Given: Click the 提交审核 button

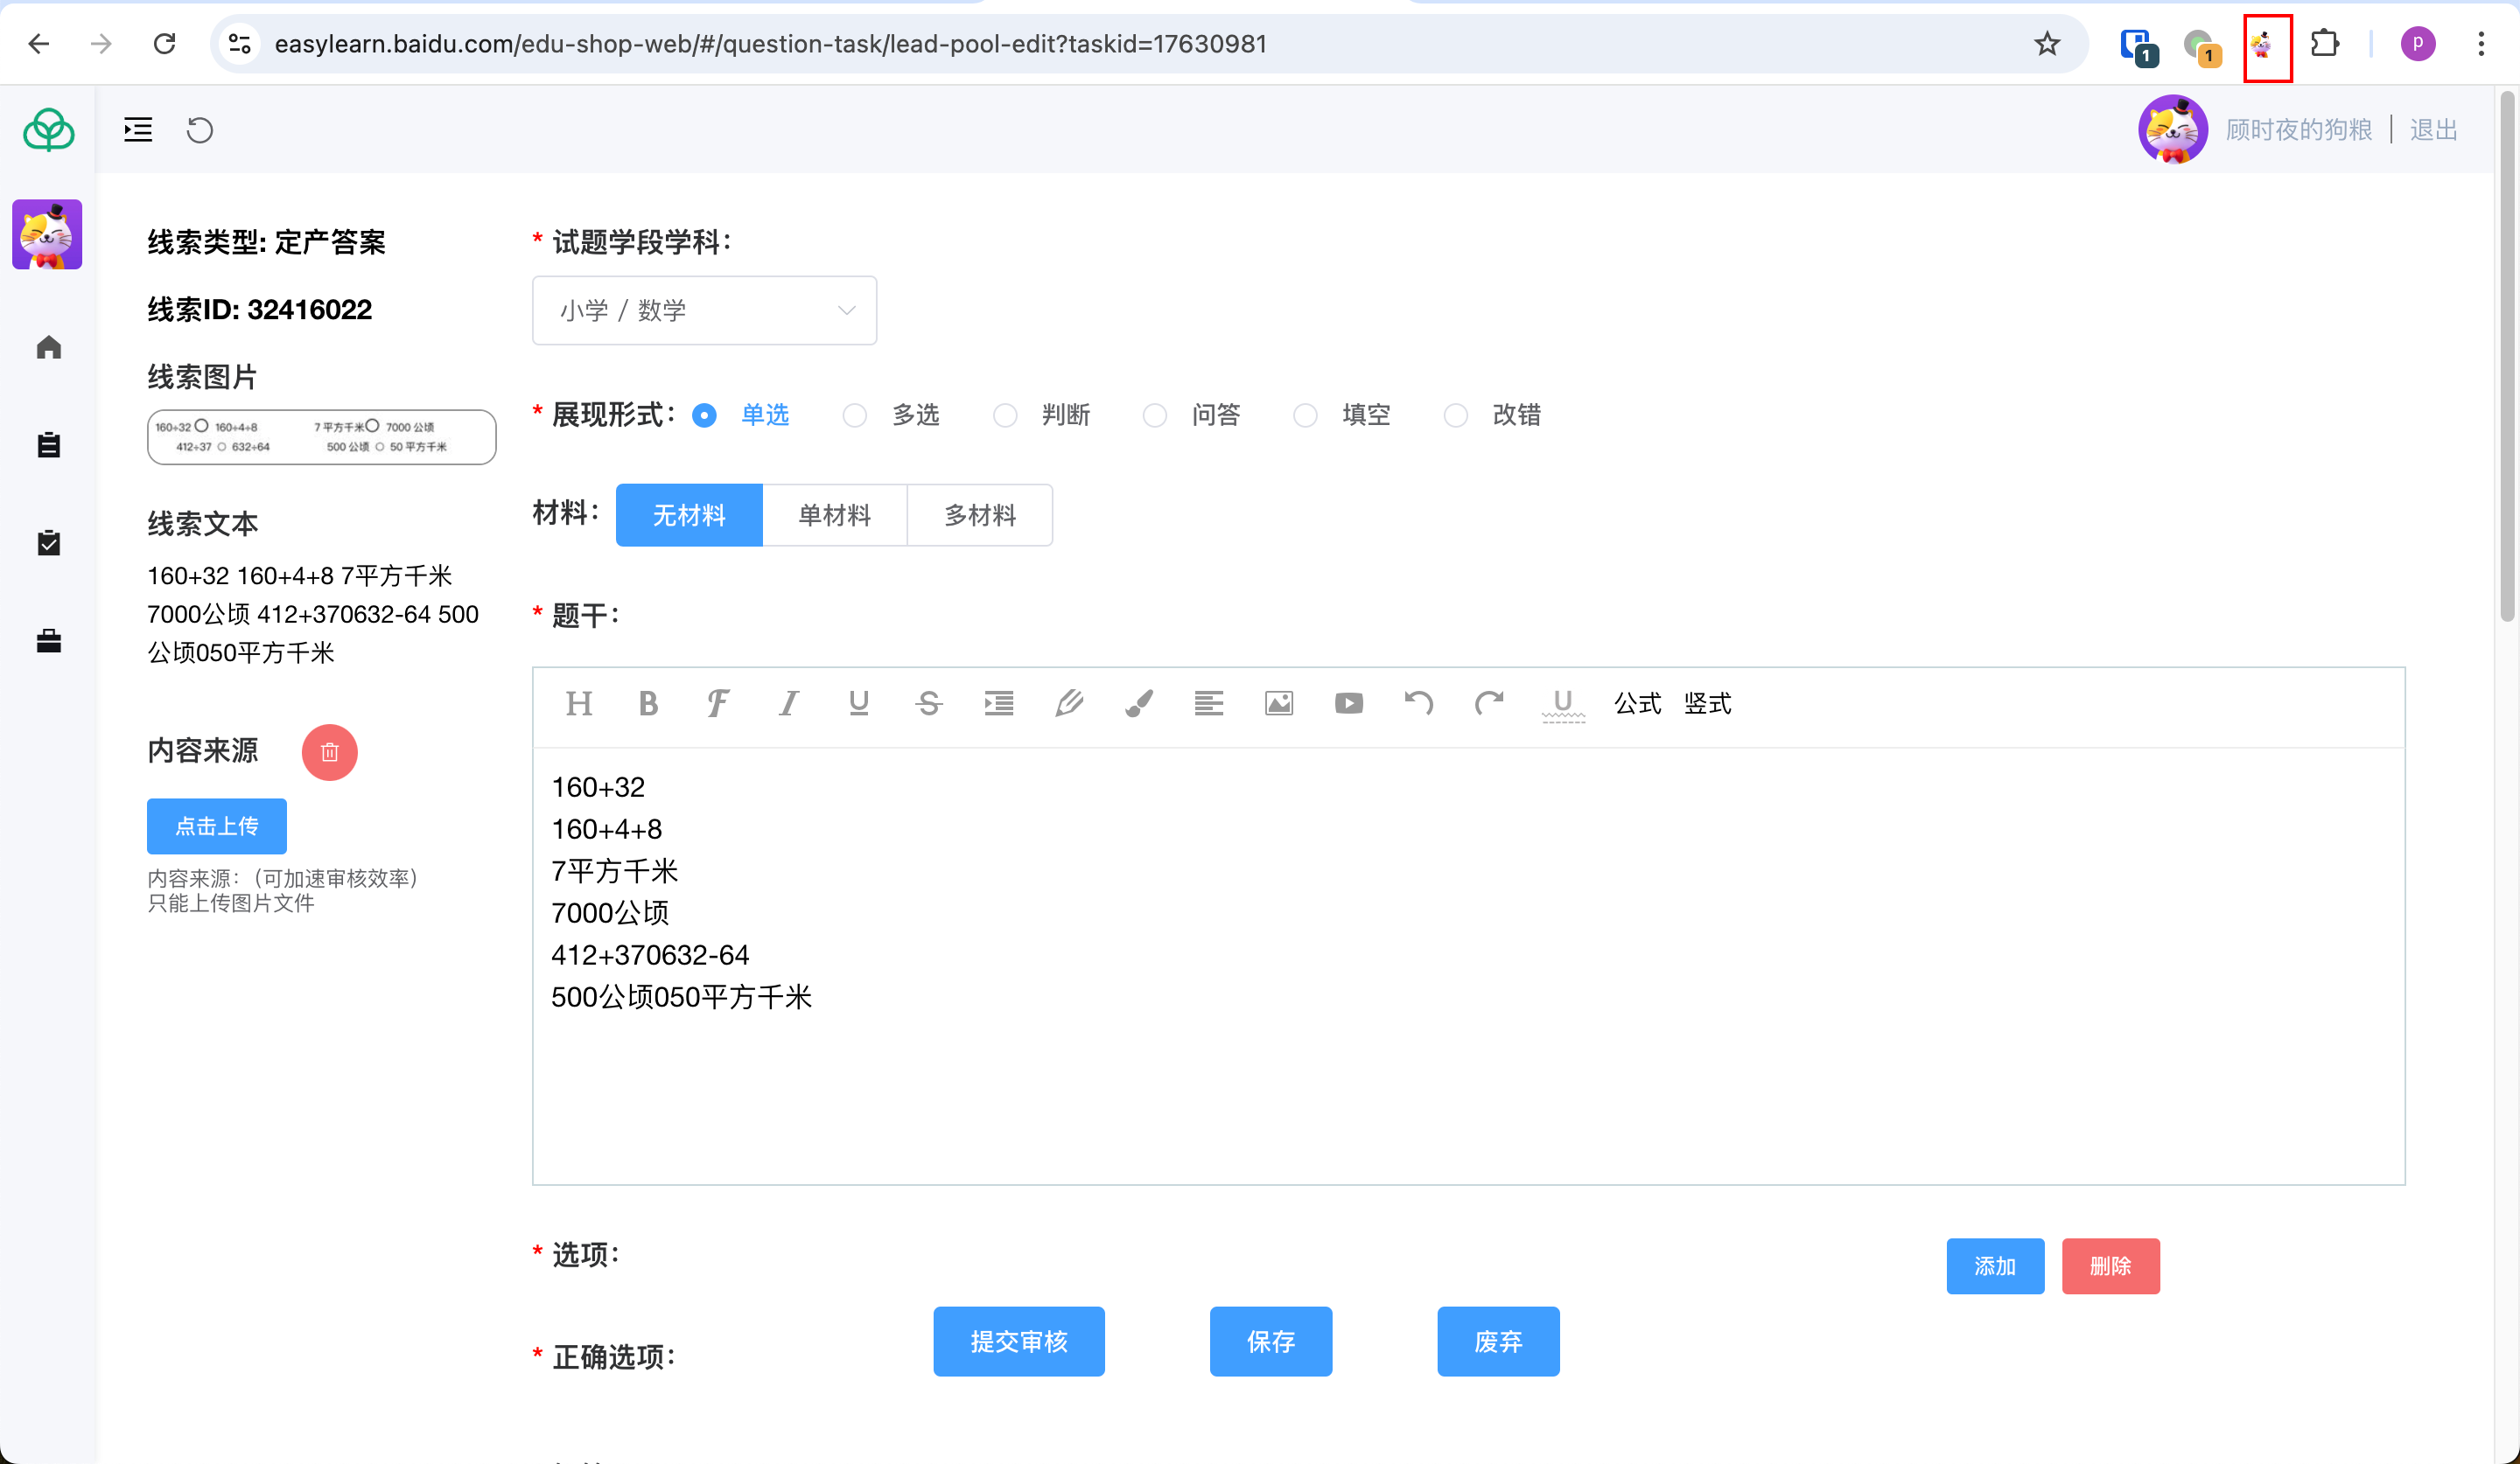Looking at the screenshot, I should point(1018,1341).
